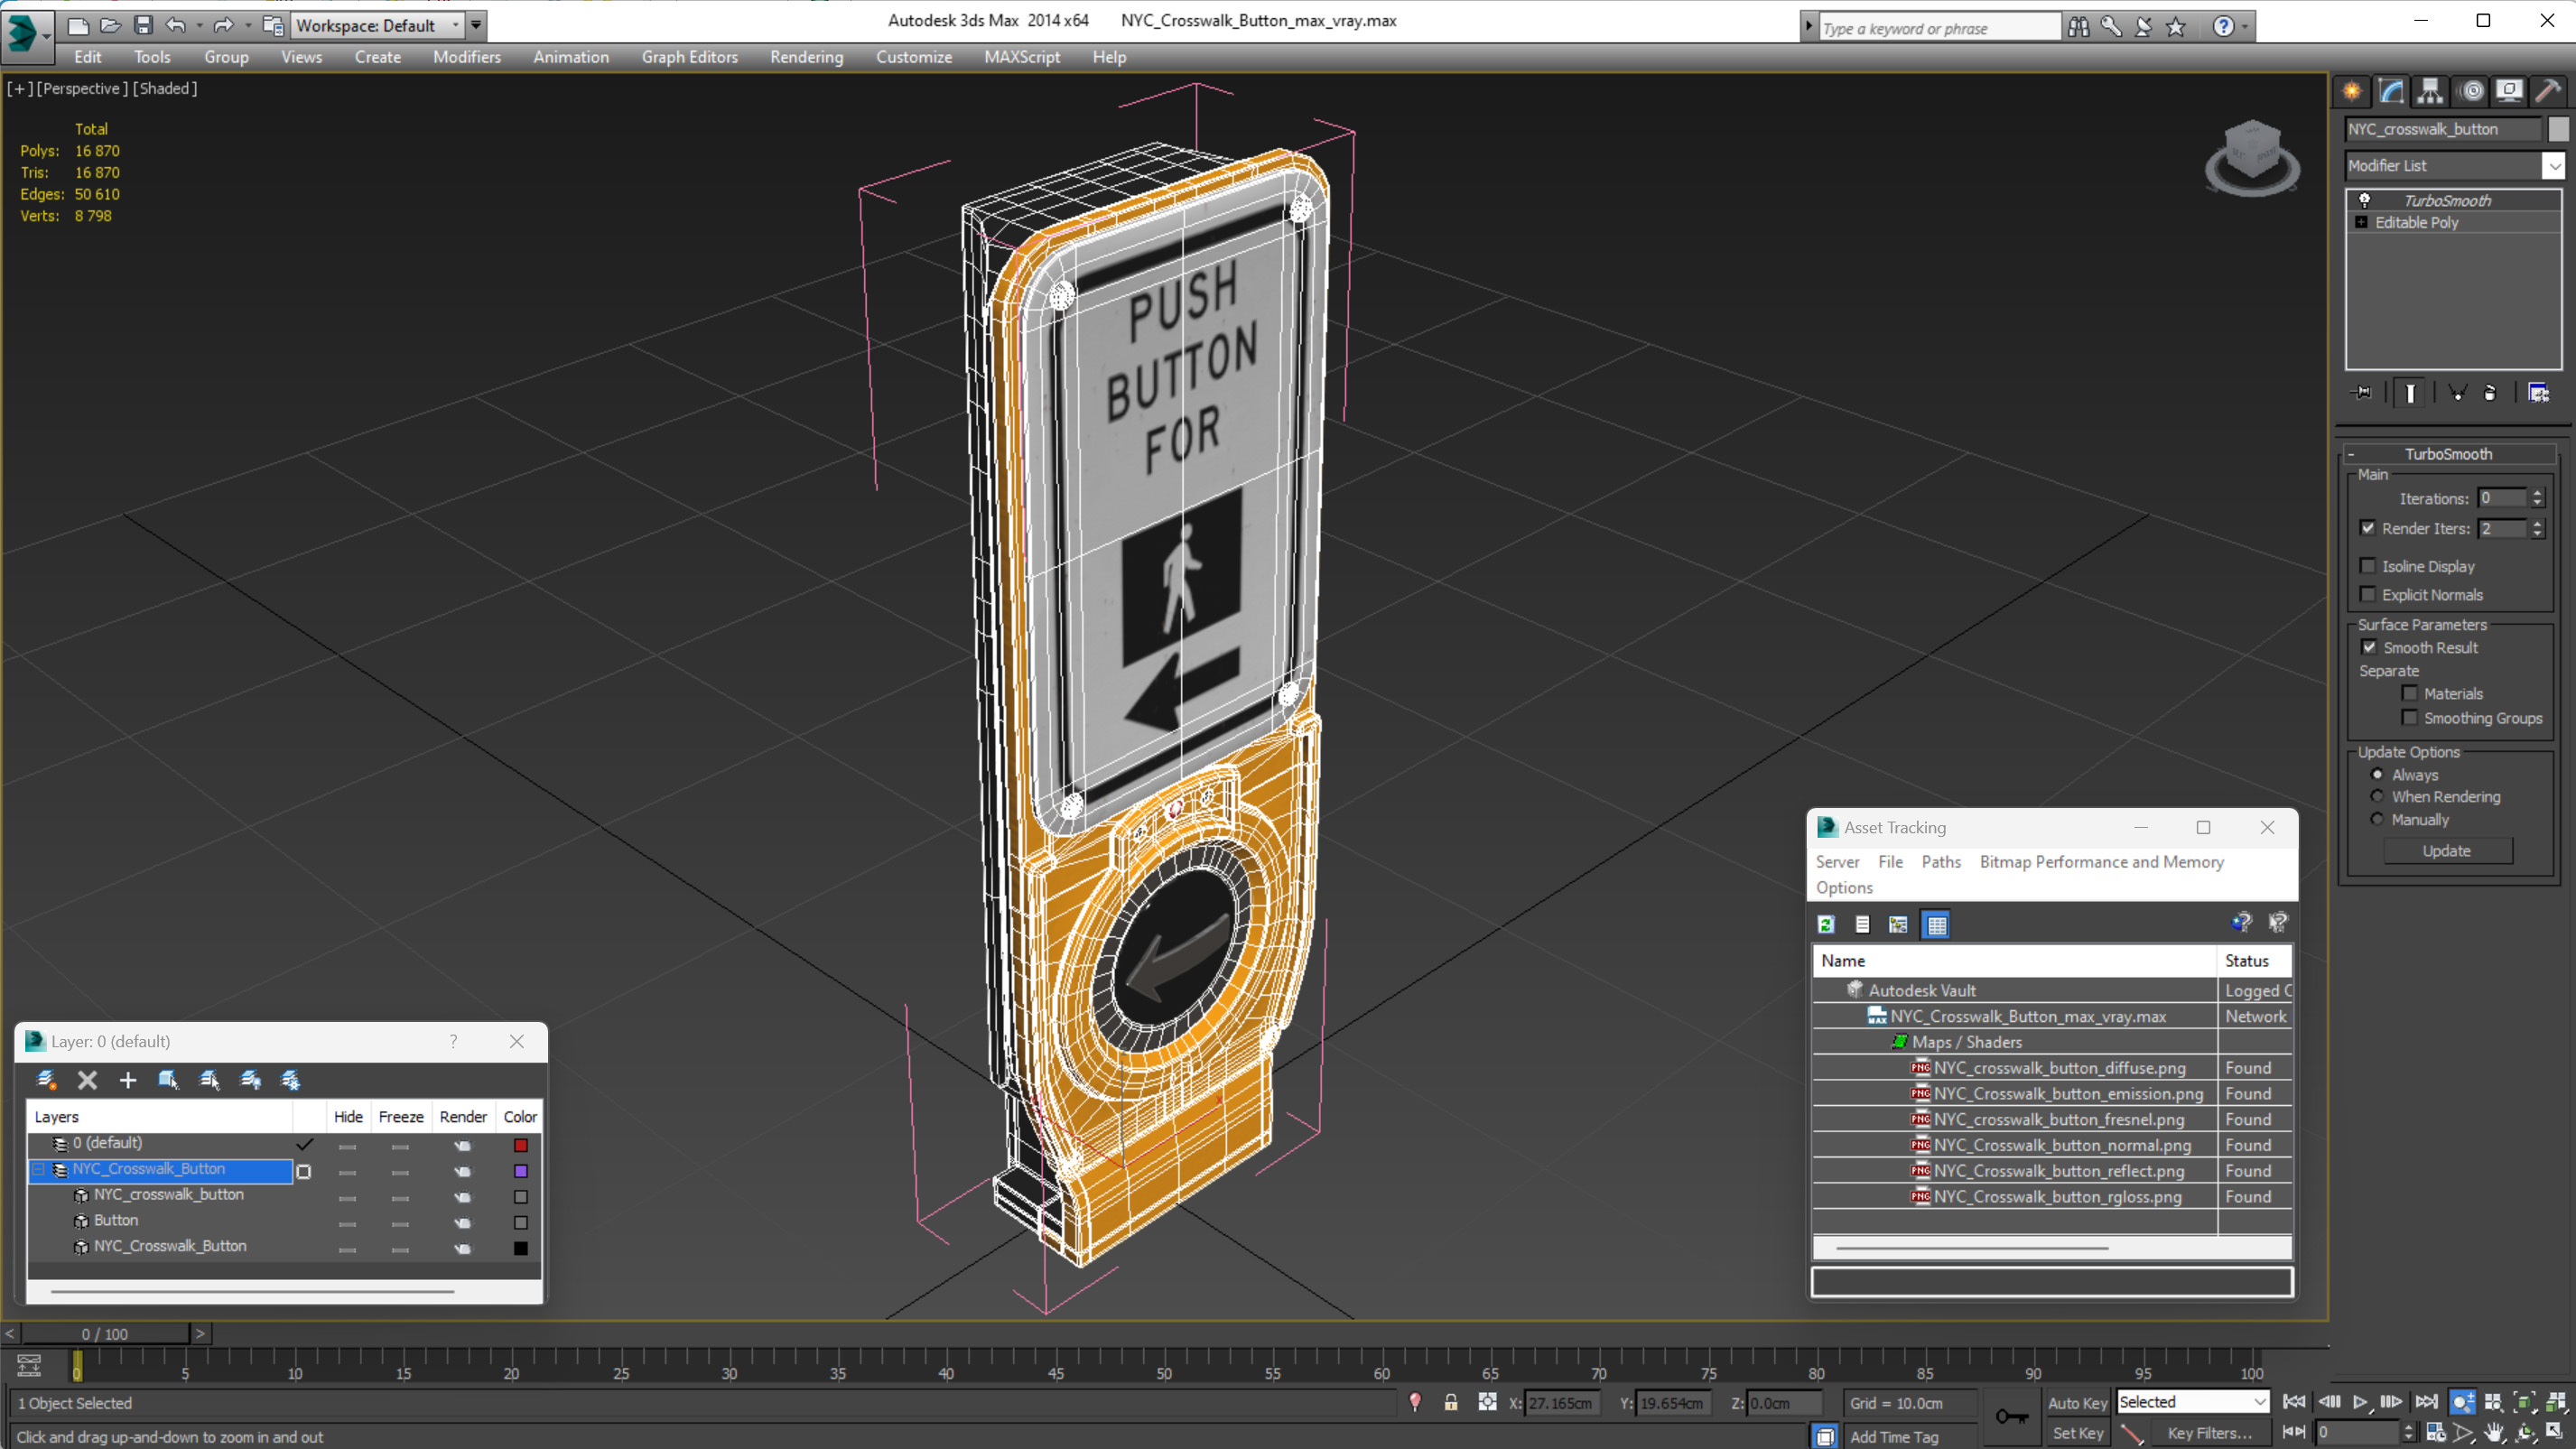
Task: Click the Redo arrow icon
Action: [224, 25]
